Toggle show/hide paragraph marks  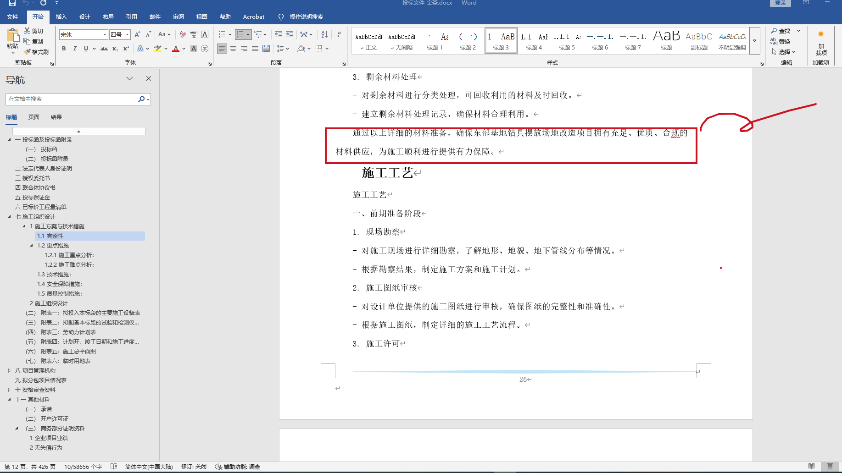(339, 34)
